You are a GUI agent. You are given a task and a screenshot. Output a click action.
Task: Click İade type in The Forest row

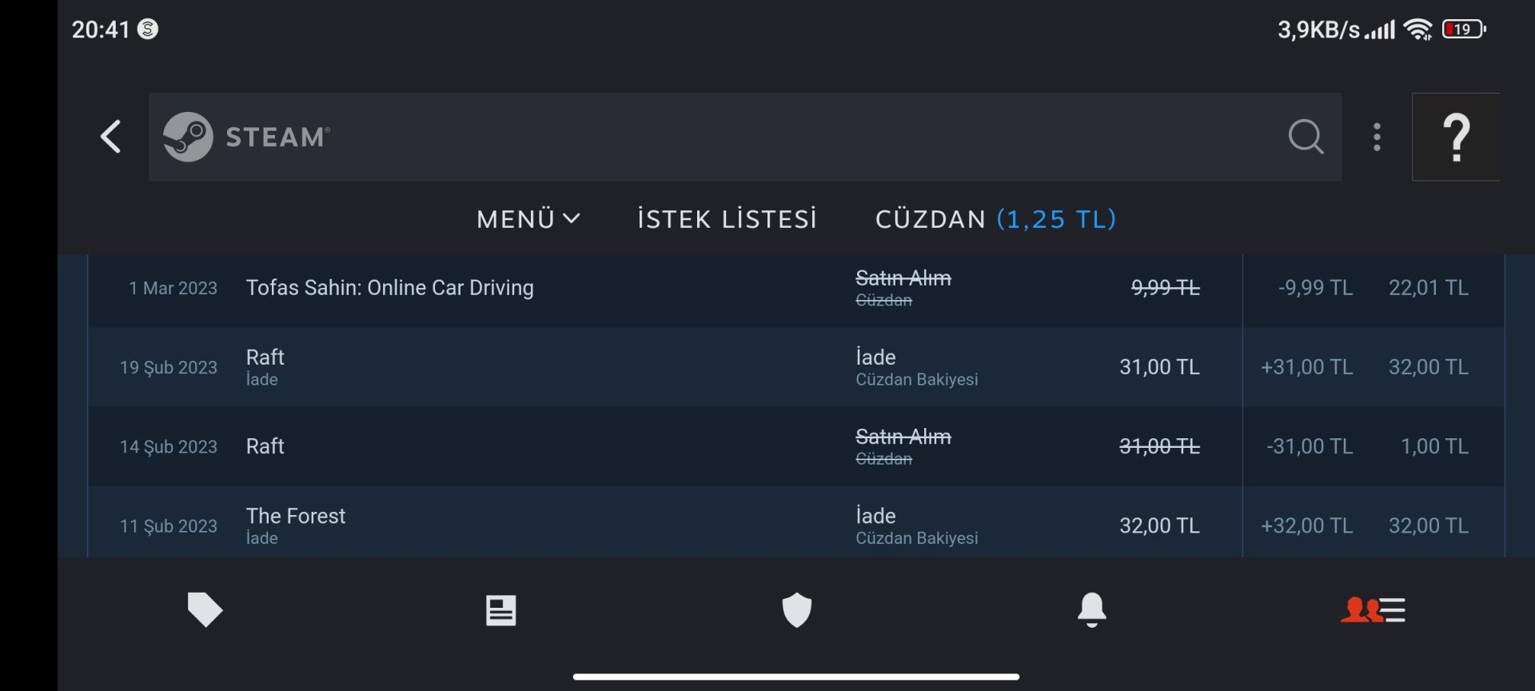point(876,516)
